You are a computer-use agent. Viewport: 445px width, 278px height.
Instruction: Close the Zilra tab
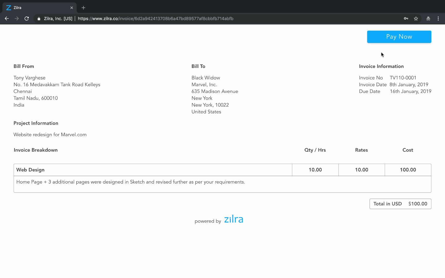pos(72,8)
